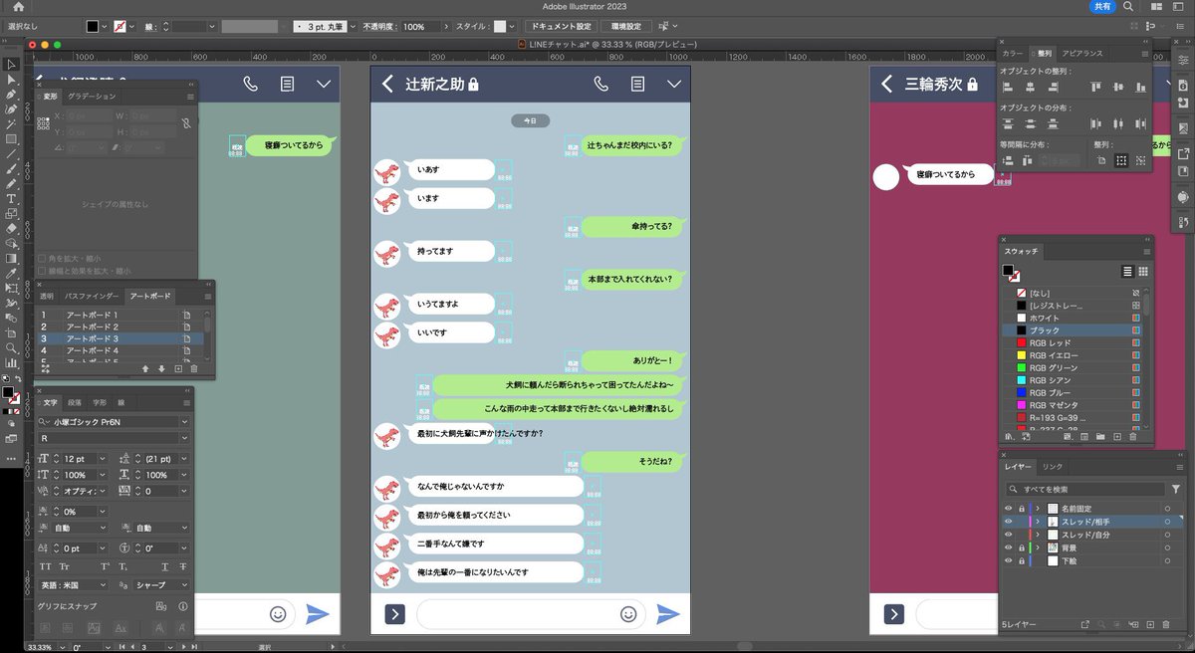
Task: Expand the 背景 layer
Action: pos(1038,547)
